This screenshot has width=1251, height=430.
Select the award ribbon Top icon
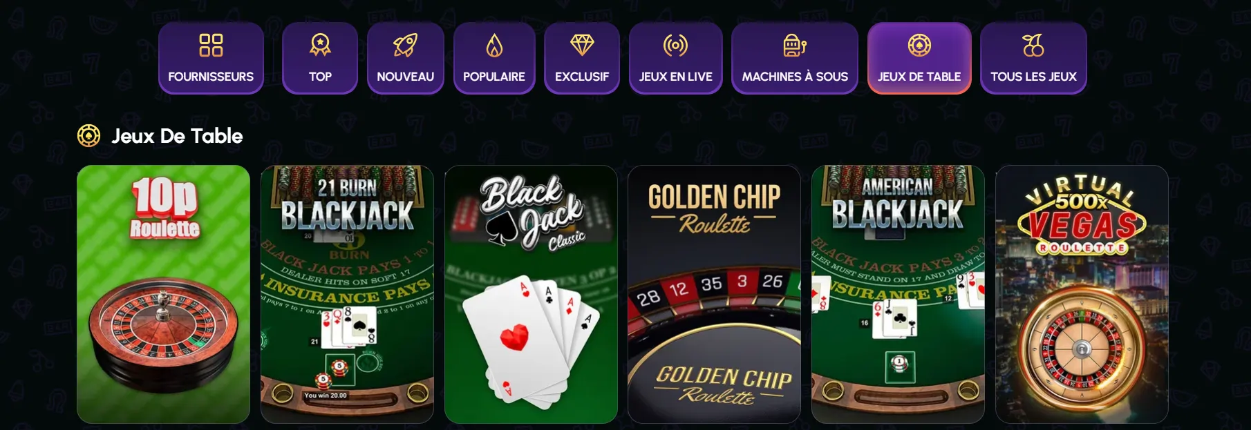[x=320, y=46]
